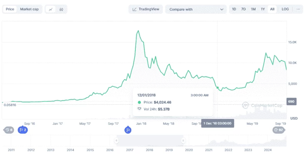Click the 10.0K axis label
304x162 pixels.
(x=292, y=63)
